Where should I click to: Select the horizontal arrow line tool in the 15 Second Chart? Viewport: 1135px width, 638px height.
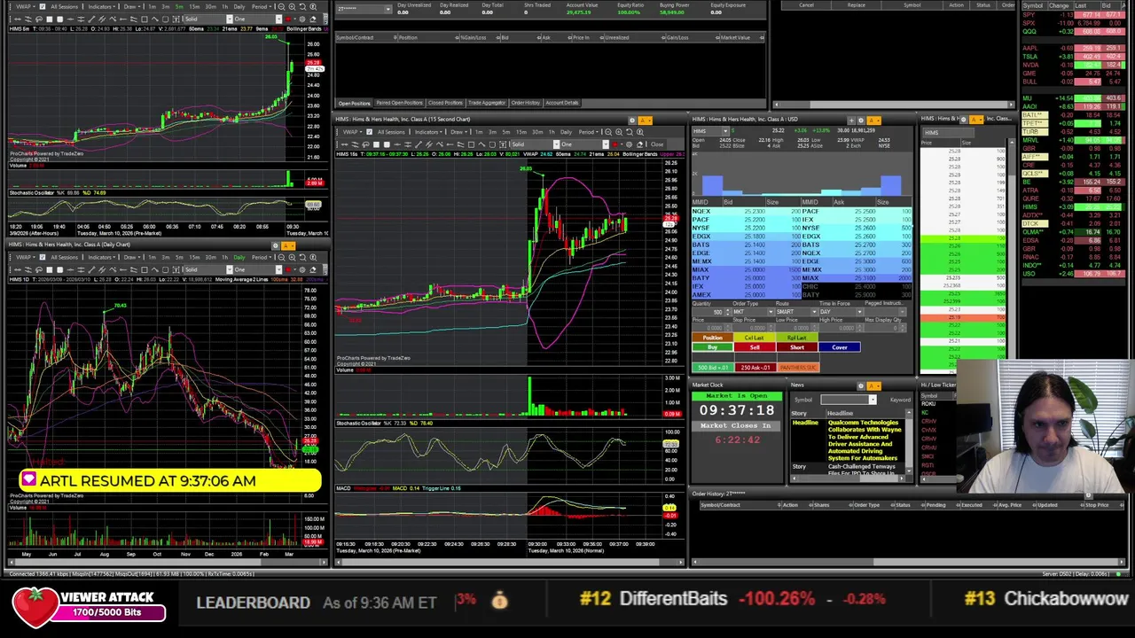point(344,144)
